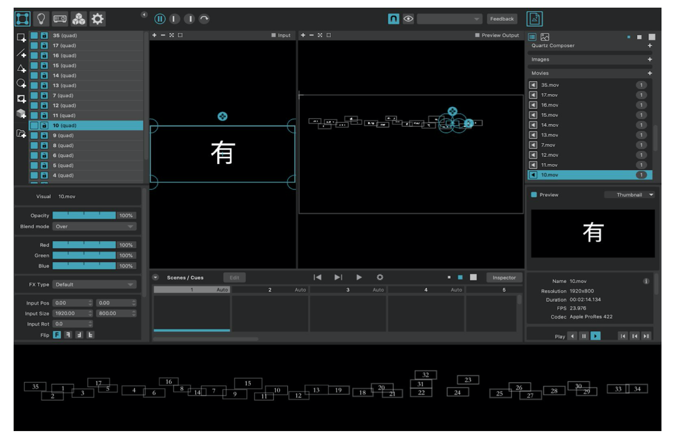Click the Inspector button
680x440 pixels.
click(504, 277)
